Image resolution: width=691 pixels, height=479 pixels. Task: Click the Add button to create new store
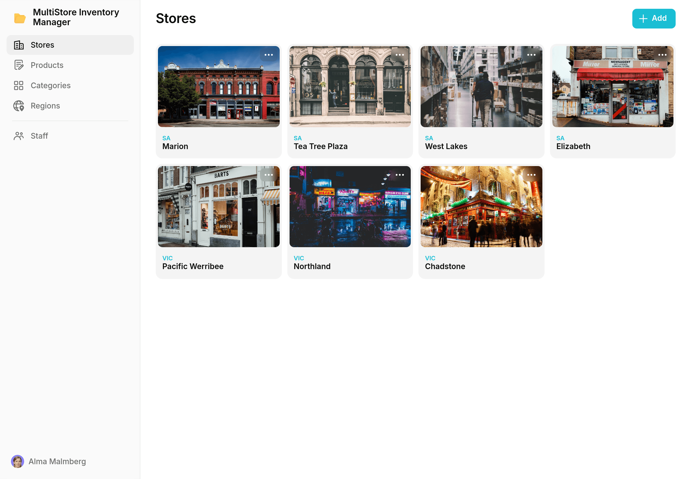[x=654, y=18]
